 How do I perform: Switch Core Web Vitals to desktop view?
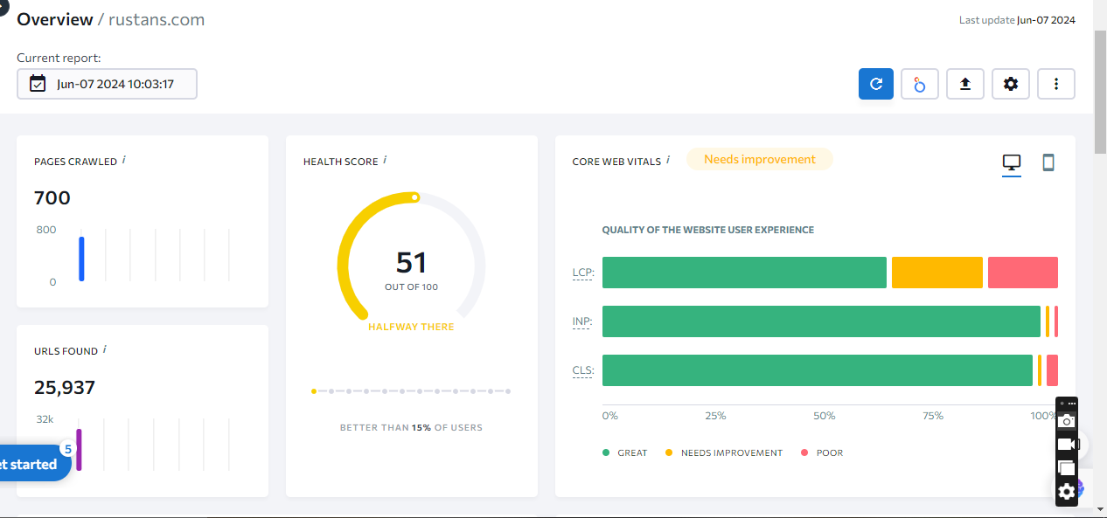tap(1012, 162)
